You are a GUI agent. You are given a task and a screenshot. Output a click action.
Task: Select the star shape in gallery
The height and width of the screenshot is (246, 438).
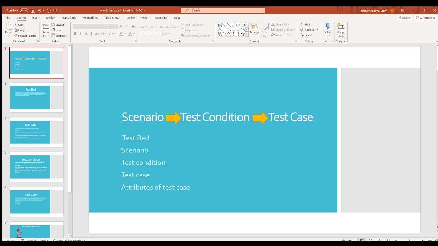coord(243,34)
